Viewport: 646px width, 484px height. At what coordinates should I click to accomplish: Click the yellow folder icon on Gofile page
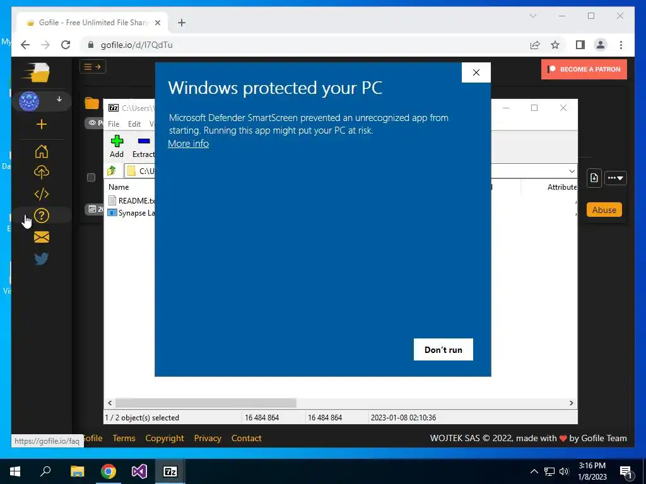click(x=92, y=103)
